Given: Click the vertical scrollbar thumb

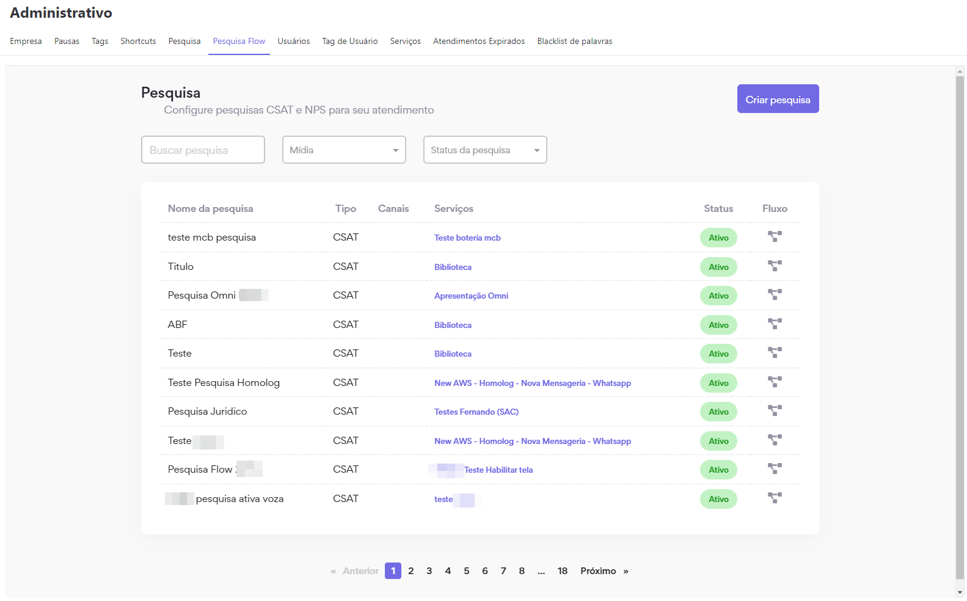Looking at the screenshot, I should tap(960, 327).
